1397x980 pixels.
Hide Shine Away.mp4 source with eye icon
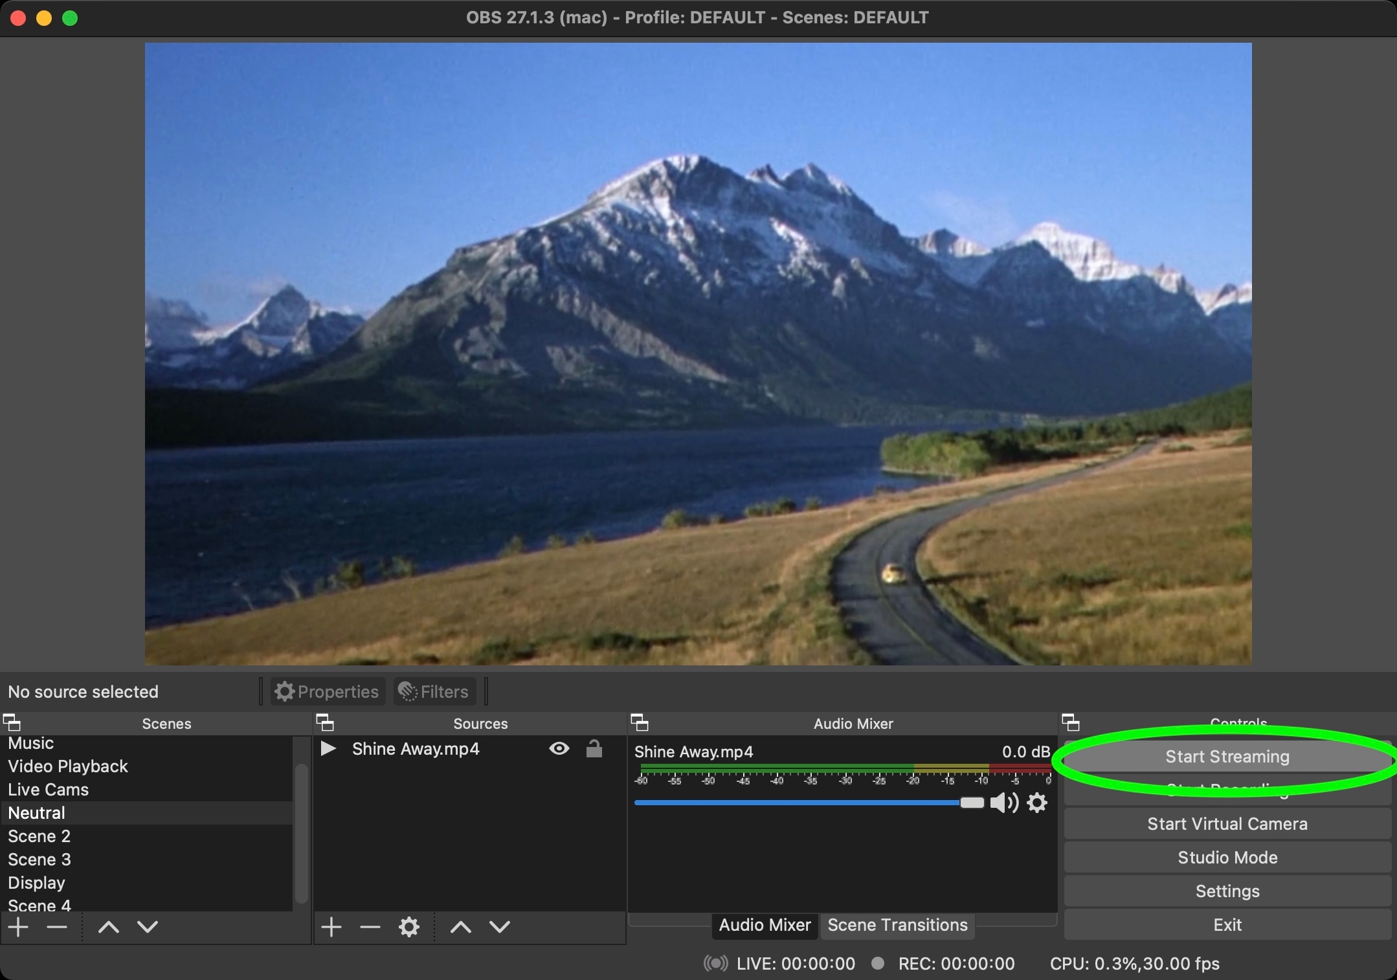coord(559,749)
